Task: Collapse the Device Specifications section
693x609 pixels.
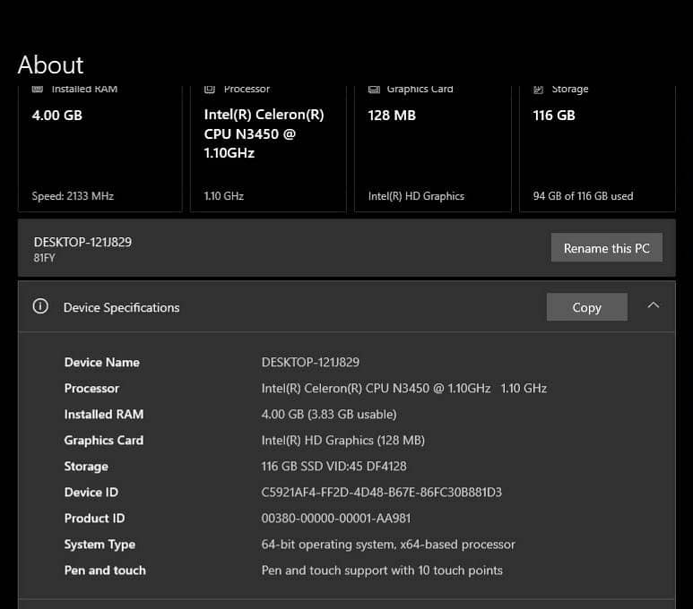Action: 654,305
